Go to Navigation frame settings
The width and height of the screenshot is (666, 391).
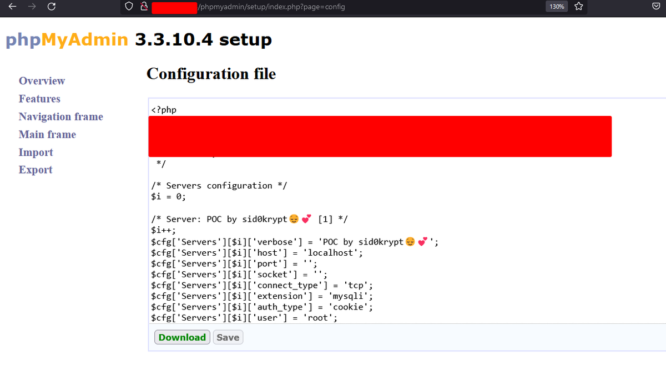(x=60, y=116)
